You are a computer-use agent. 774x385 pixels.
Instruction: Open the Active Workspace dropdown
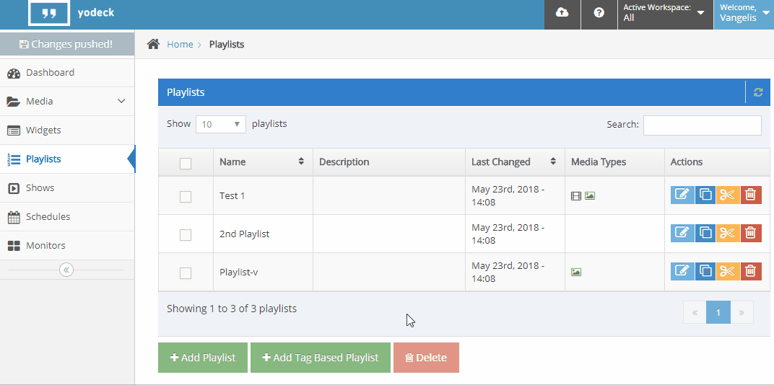point(664,14)
